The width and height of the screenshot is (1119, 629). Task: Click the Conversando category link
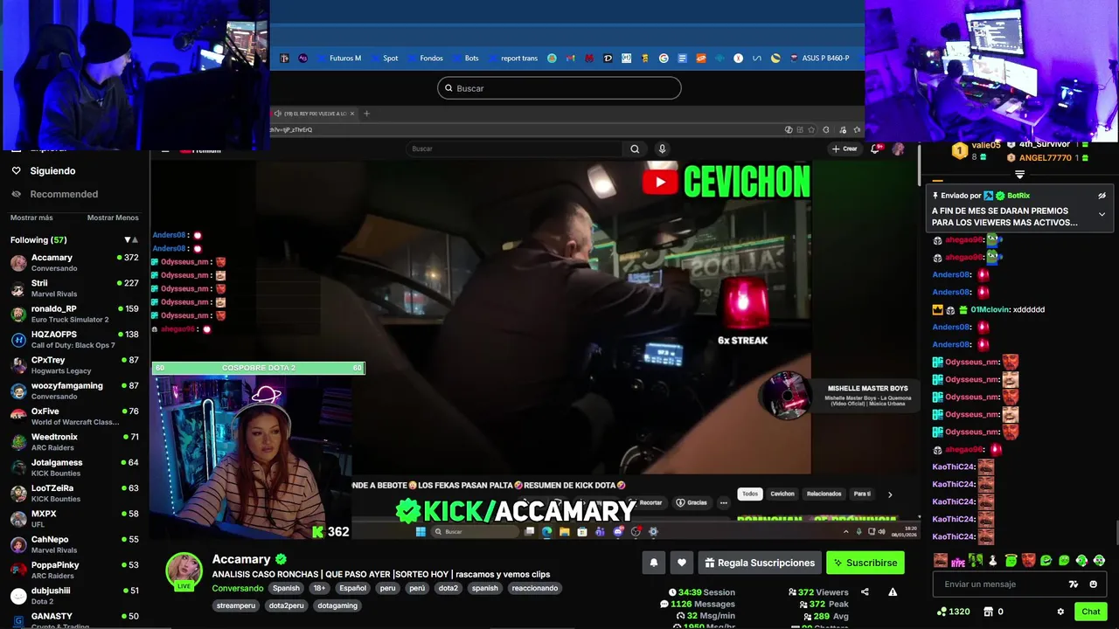click(x=238, y=588)
